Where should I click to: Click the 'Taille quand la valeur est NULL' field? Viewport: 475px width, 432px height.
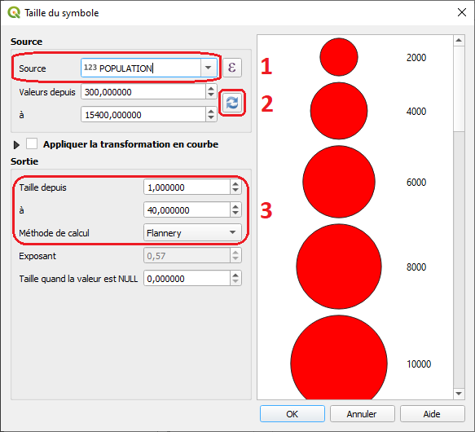point(187,278)
